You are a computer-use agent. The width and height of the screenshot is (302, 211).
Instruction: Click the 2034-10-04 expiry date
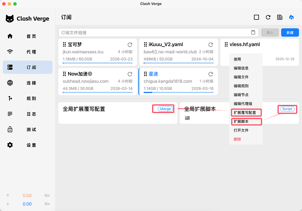pos(202,59)
